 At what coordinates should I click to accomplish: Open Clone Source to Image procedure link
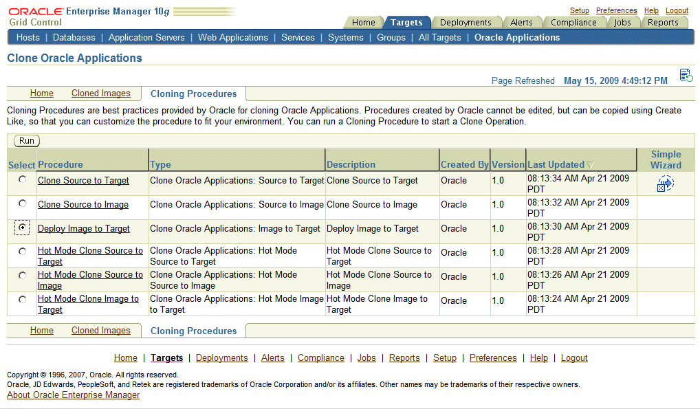83,205
